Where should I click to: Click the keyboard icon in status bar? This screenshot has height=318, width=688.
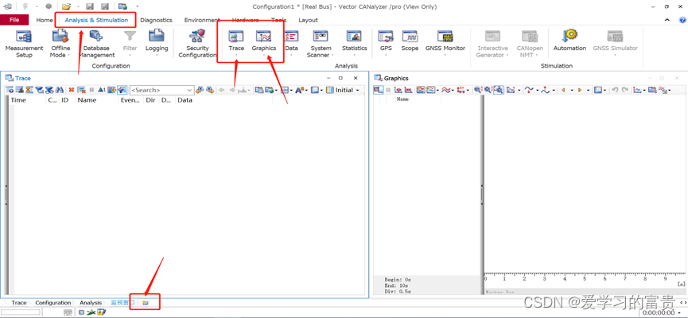(68, 312)
